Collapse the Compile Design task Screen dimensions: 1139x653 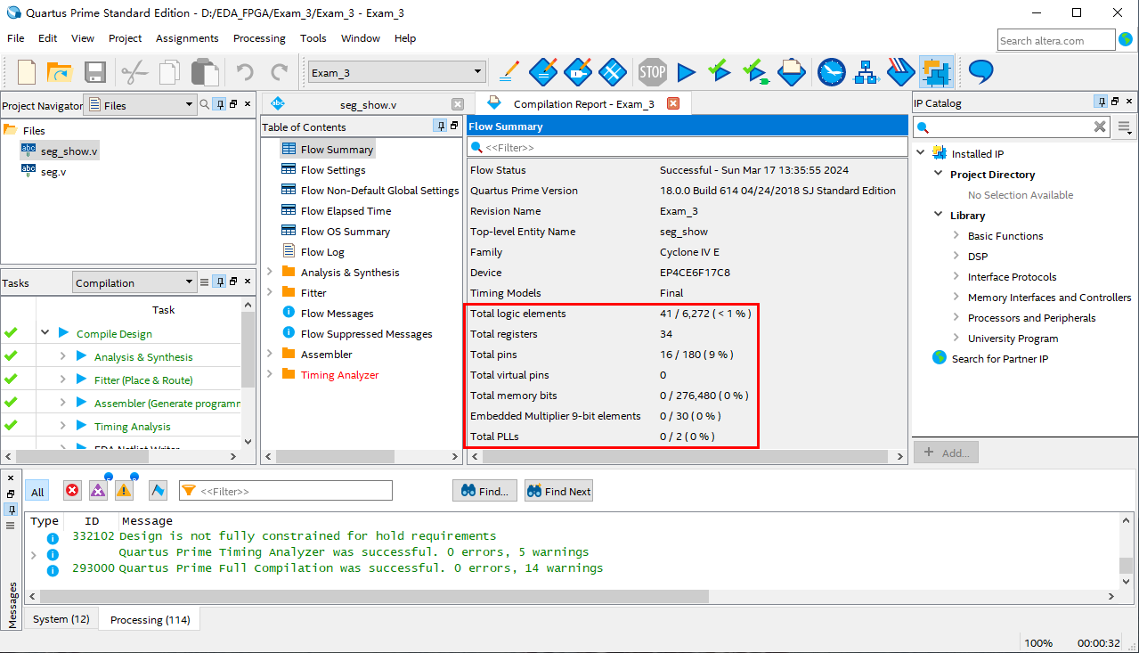tap(45, 333)
